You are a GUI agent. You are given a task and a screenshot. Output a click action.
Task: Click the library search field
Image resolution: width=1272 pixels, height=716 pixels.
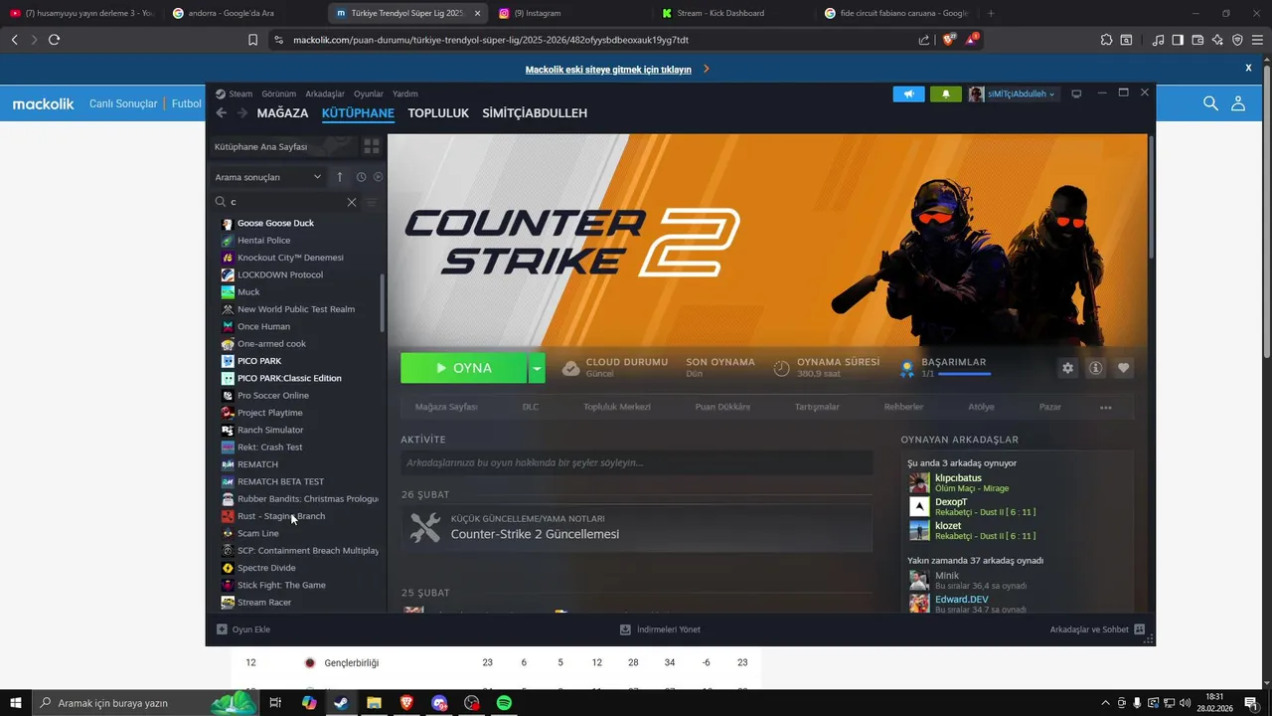pyautogui.click(x=286, y=202)
